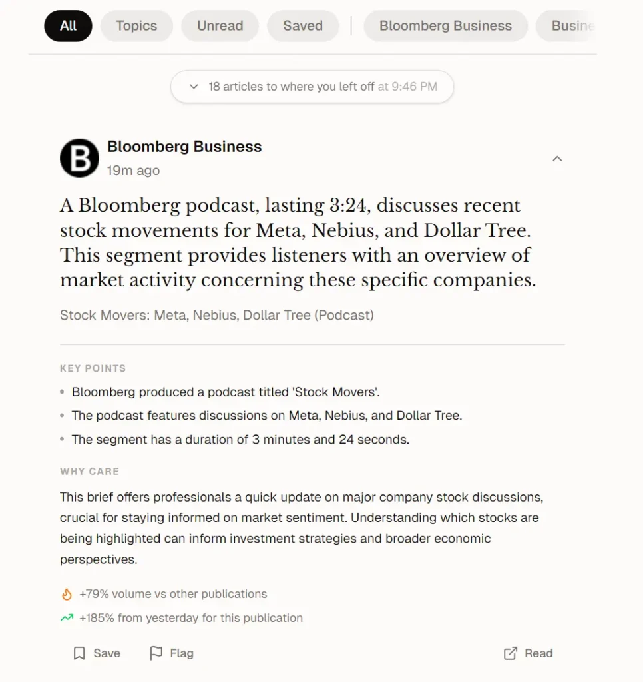Expand the 18 articles left-off chevron
Screen dimensions: 643x682
[x=194, y=87]
